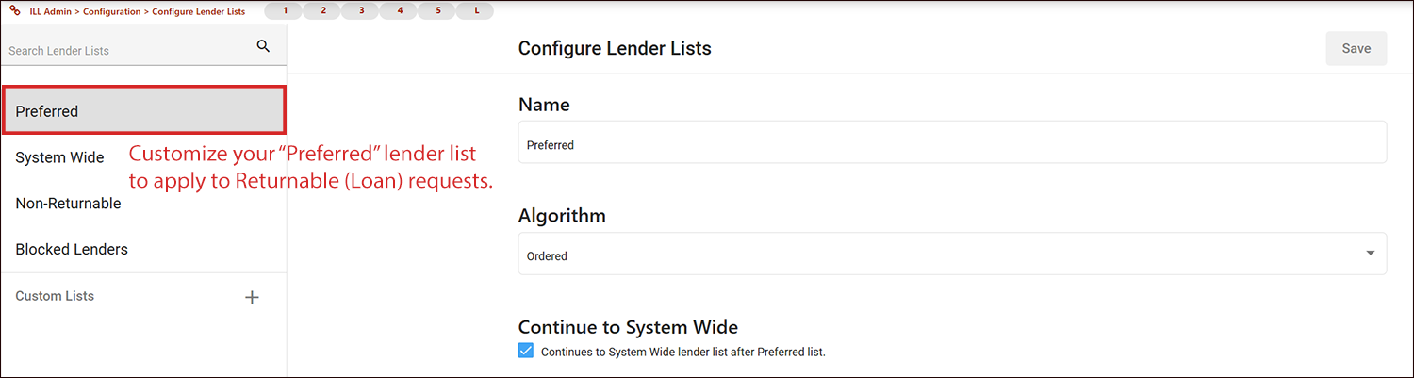Open the System Wide lender list
The image size is (1414, 378).
tap(59, 157)
